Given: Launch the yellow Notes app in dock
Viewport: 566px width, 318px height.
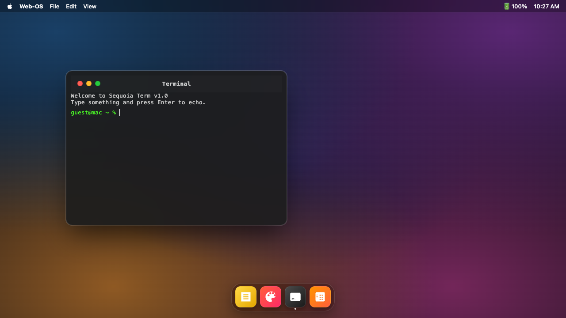Looking at the screenshot, I should pos(246,297).
